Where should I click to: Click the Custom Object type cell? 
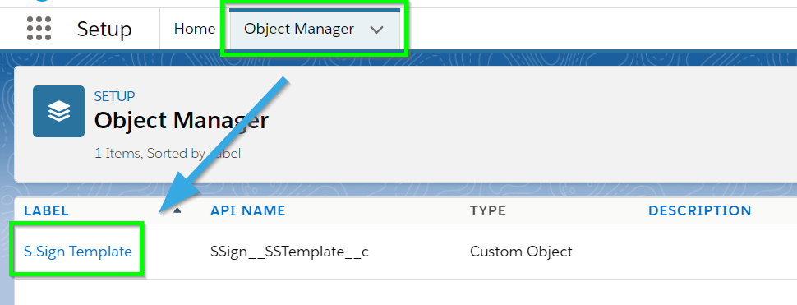(x=521, y=251)
